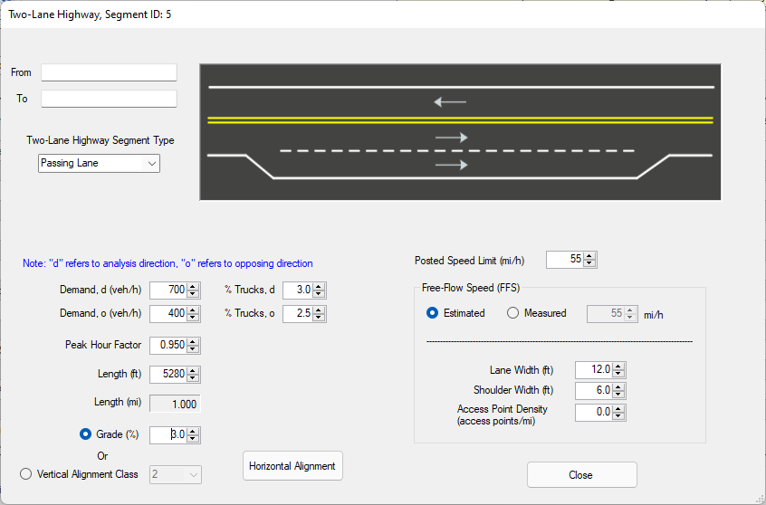Decrease Shoulder Width with down arrow
766x505 pixels.
coord(618,394)
